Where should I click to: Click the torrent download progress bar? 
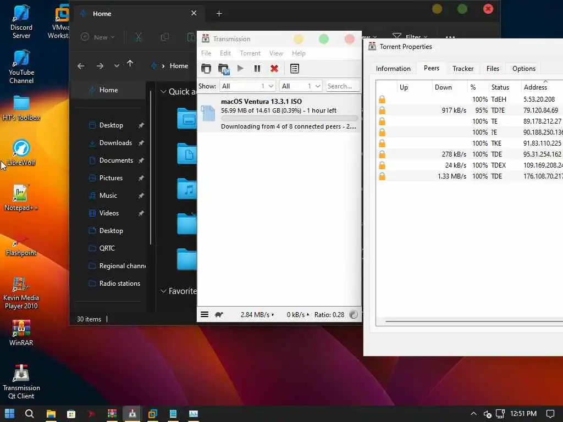click(289, 118)
